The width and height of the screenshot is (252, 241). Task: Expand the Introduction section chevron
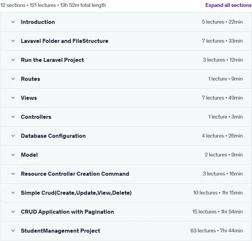(13, 22)
